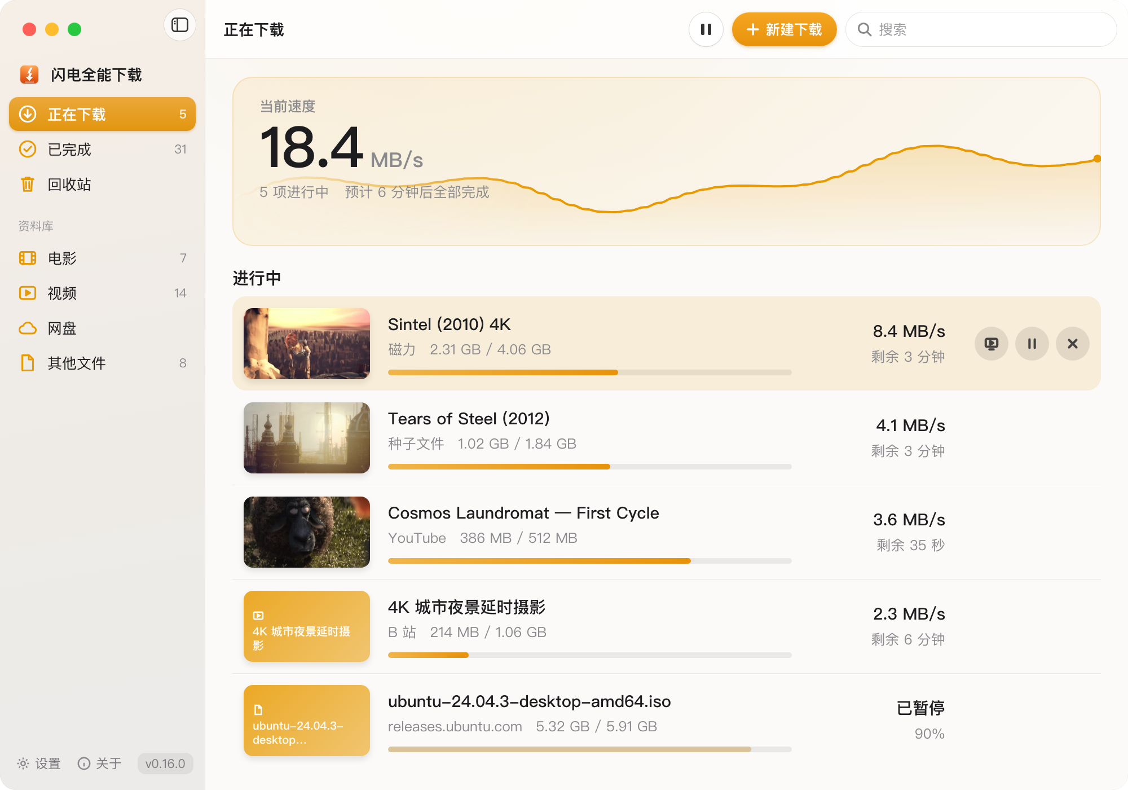Viewport: 1128px width, 790px height.
Task: Click the 新建下载 button
Action: click(x=784, y=29)
